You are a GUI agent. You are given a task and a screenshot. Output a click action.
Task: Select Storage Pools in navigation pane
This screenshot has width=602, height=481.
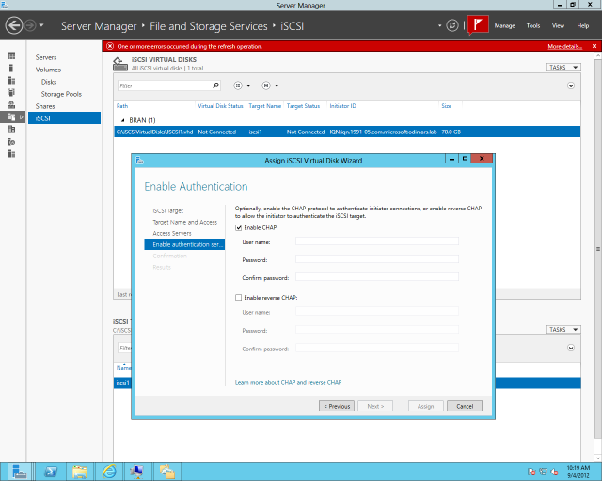coord(61,94)
